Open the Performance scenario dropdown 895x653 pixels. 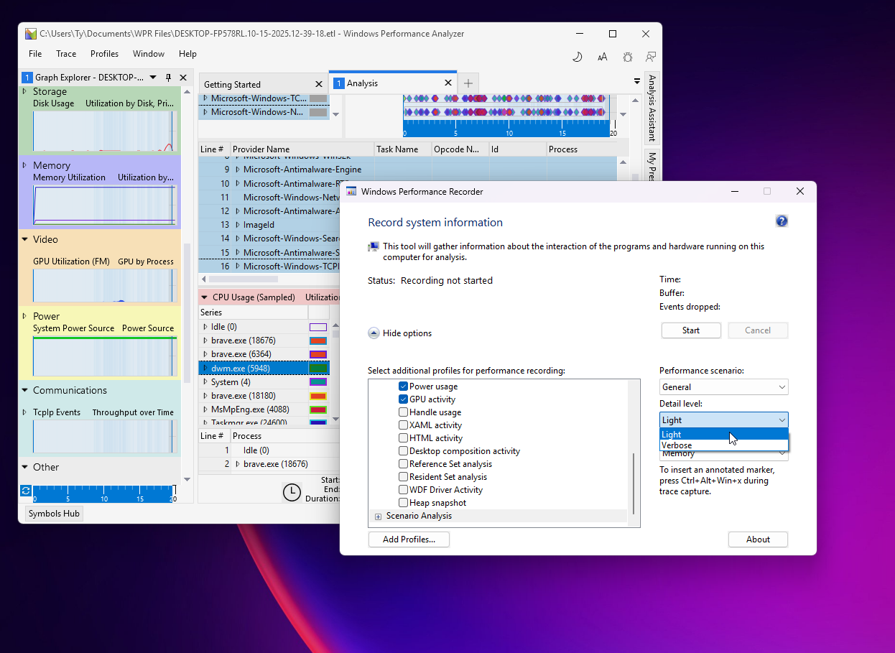point(723,387)
